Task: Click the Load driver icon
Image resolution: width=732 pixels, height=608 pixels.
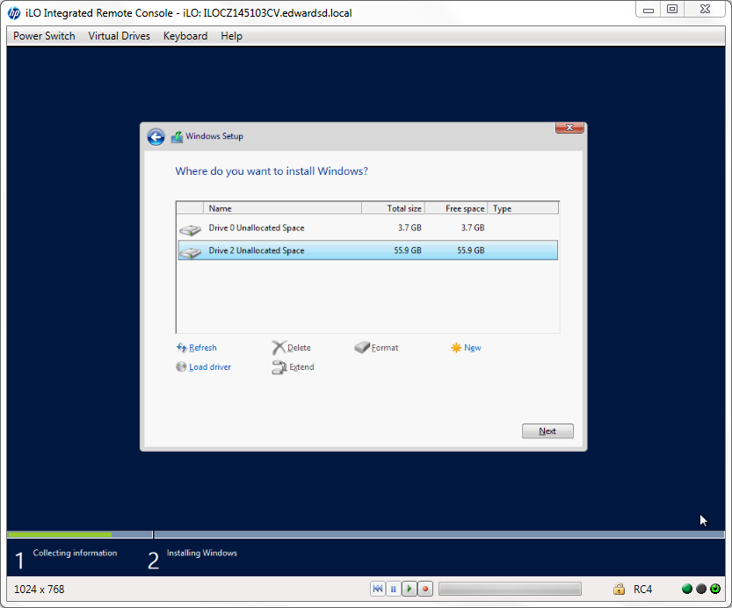Action: click(x=182, y=366)
